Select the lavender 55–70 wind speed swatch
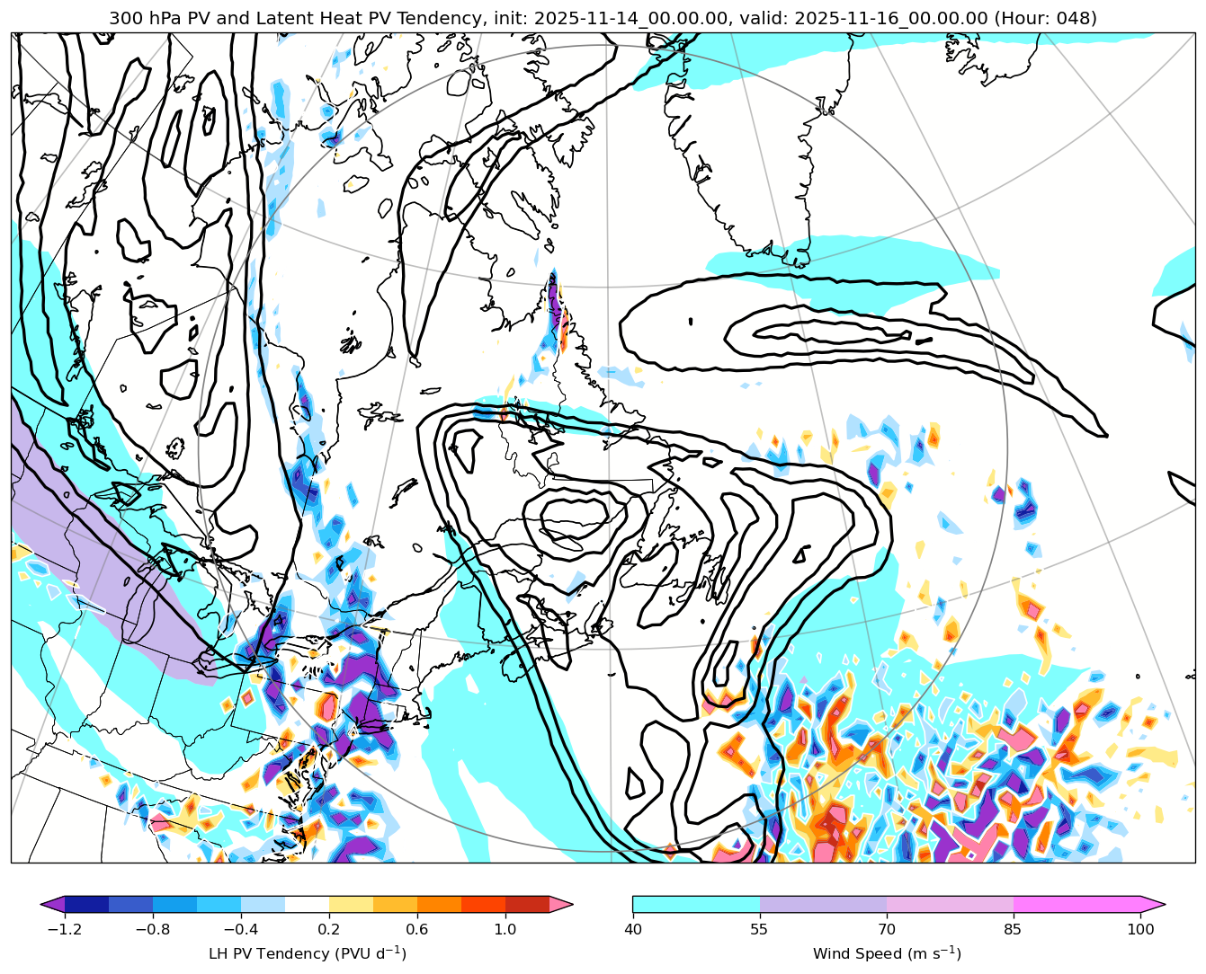The width and height of the screenshot is (1206, 974). click(823, 904)
